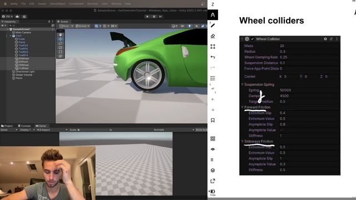This screenshot has width=356, height=200.
Task: Open the Display 1 dropdown in Game view
Action: (x=27, y=130)
